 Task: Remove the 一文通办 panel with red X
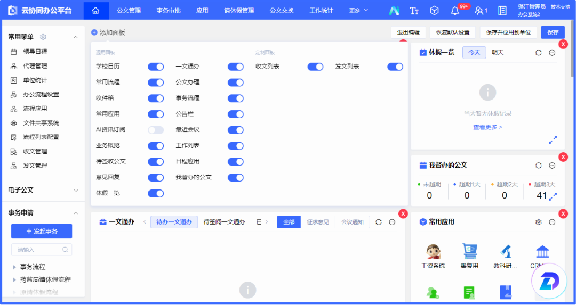click(403, 213)
